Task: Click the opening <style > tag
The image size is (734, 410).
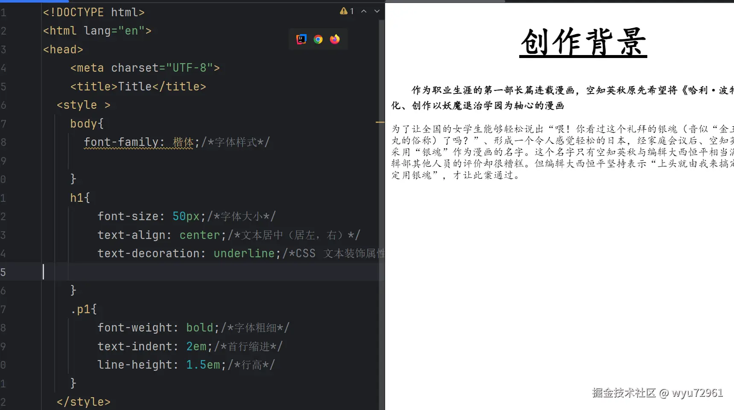Action: (x=84, y=105)
